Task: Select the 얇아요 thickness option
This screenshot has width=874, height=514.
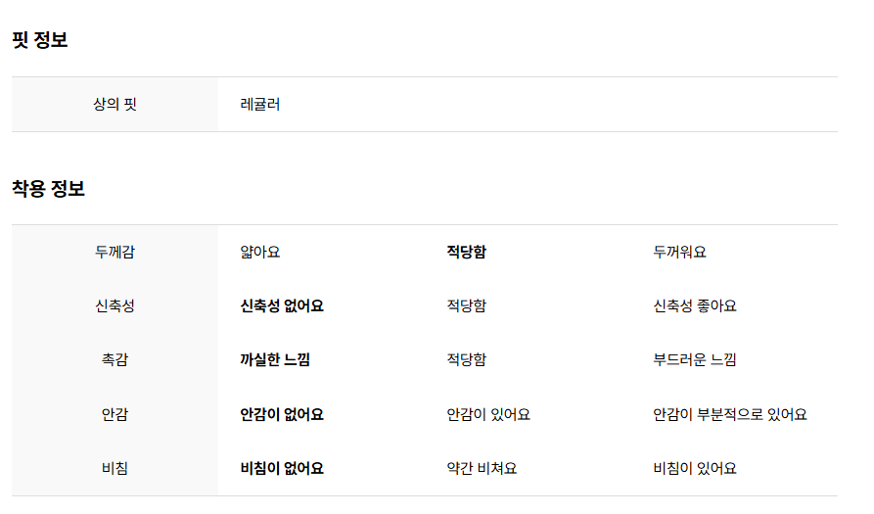Action: pos(259,252)
